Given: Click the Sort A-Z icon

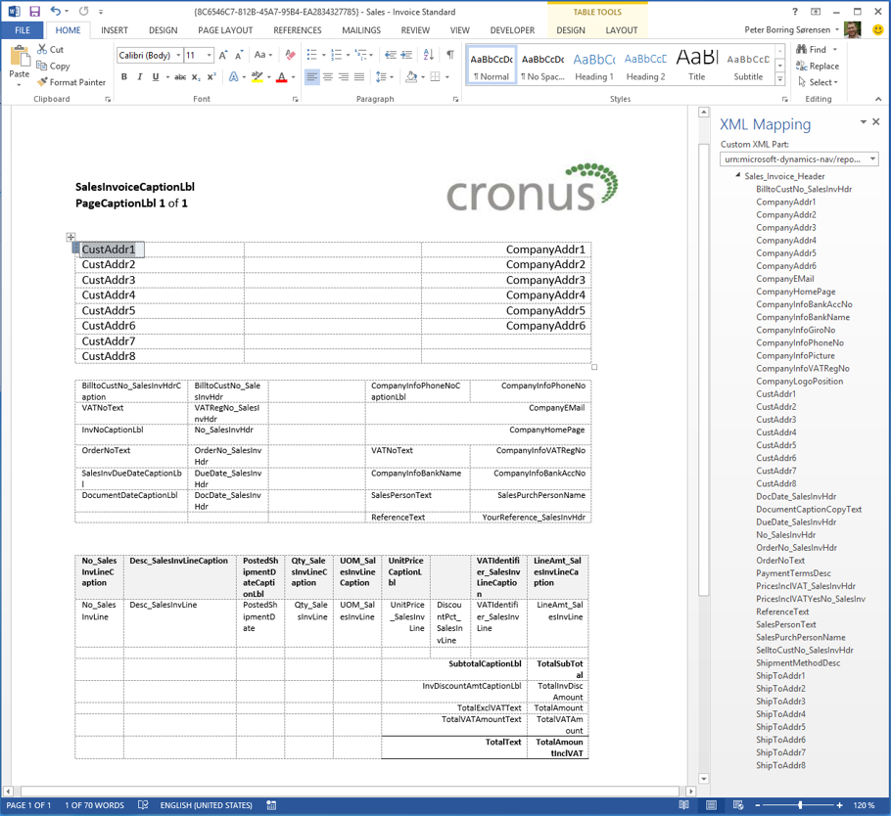Looking at the screenshot, I should click(429, 55).
